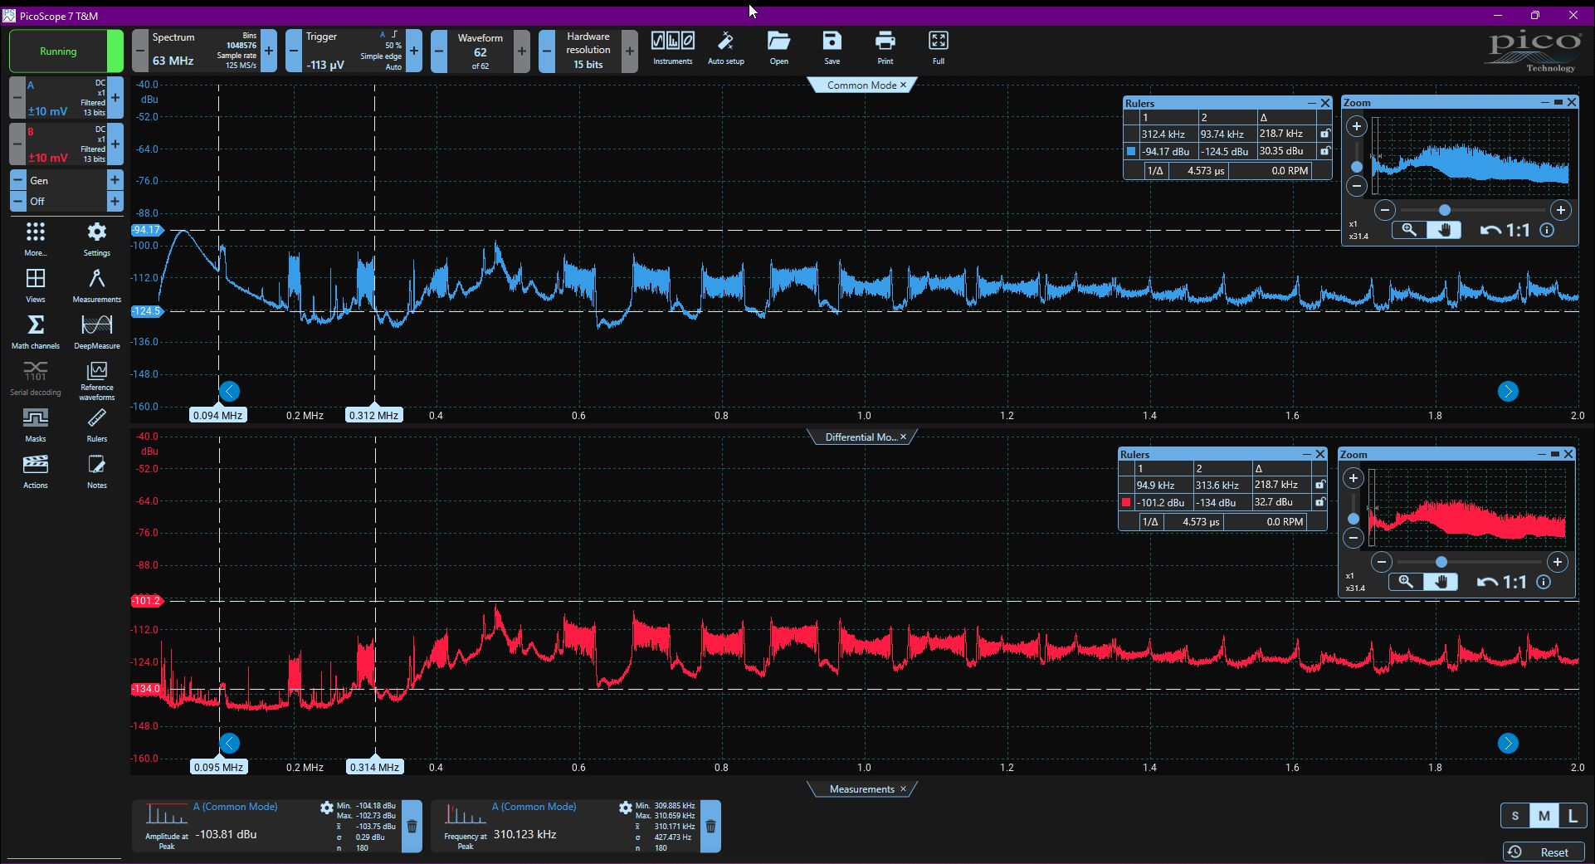Decrease Hardware resolution with minus button
This screenshot has width=1595, height=864.
(x=547, y=51)
